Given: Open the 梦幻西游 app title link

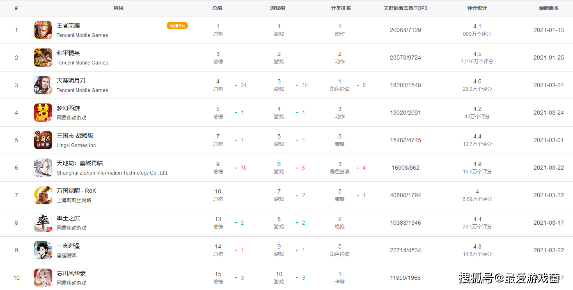Looking at the screenshot, I should (x=68, y=108).
